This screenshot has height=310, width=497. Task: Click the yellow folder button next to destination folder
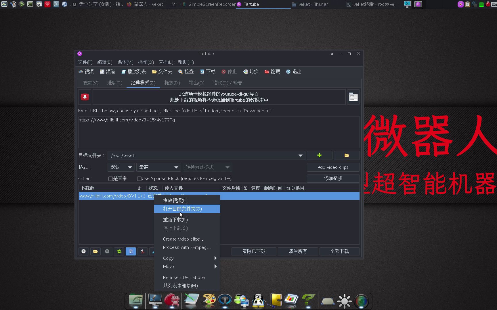point(347,155)
